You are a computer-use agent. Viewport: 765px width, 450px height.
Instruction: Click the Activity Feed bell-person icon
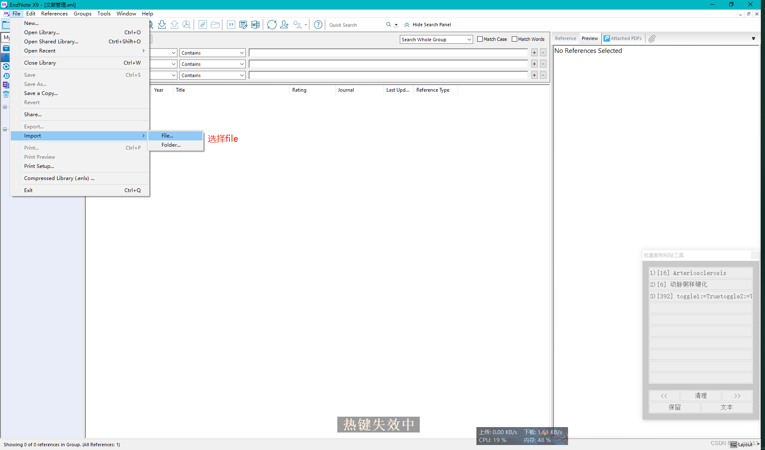[297, 25]
